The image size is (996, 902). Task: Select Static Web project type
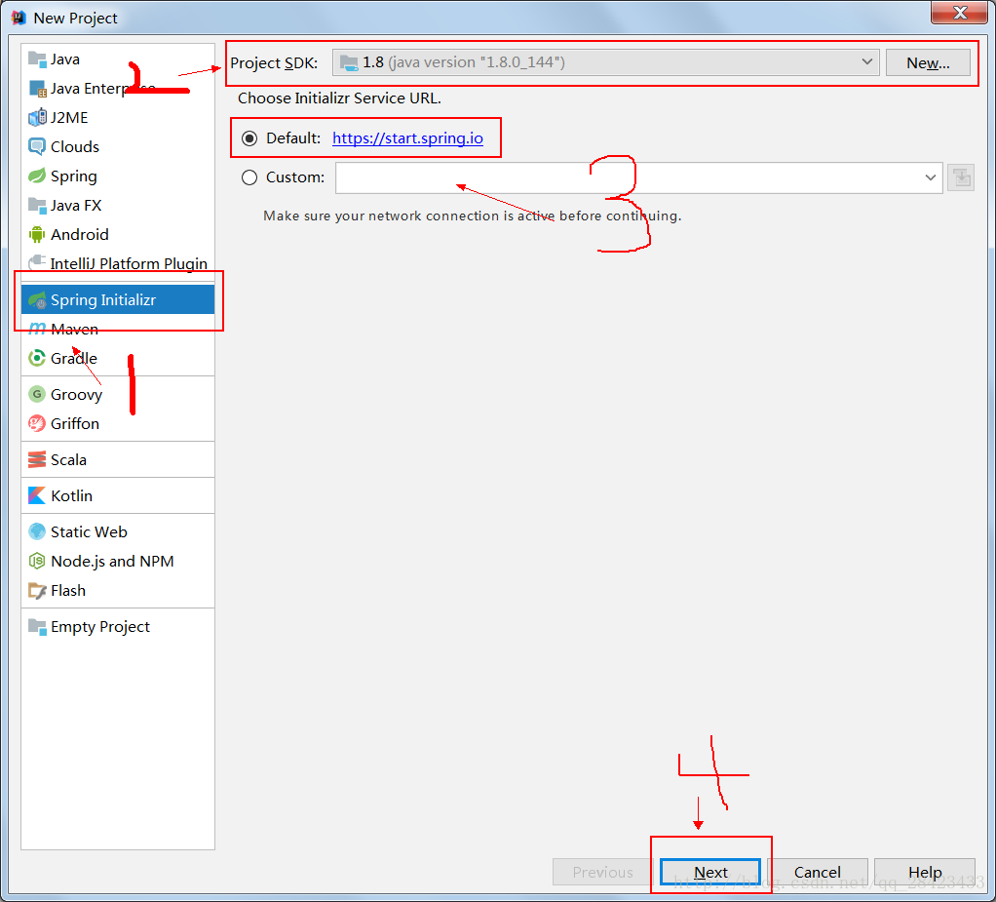118,531
